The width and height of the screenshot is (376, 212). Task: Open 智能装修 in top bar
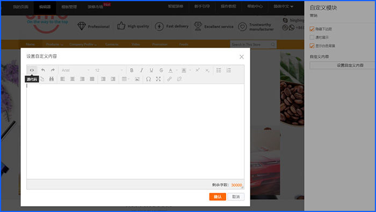(176, 6)
